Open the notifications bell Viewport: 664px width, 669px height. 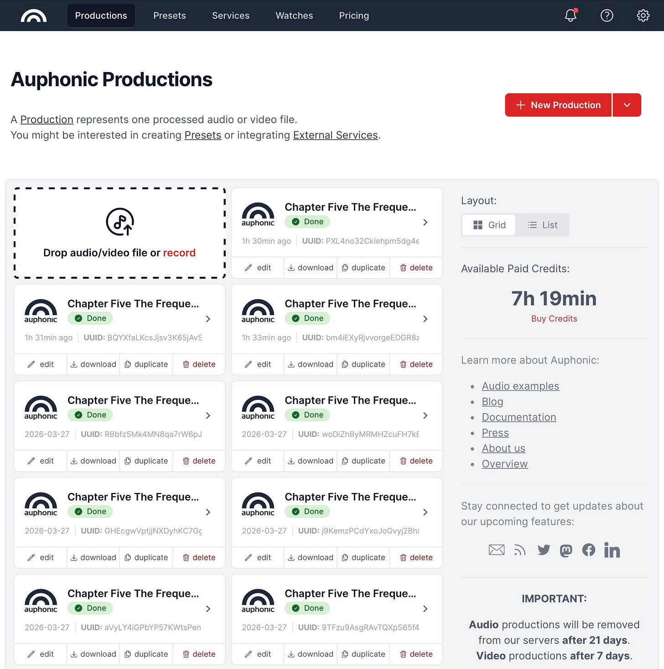571,16
